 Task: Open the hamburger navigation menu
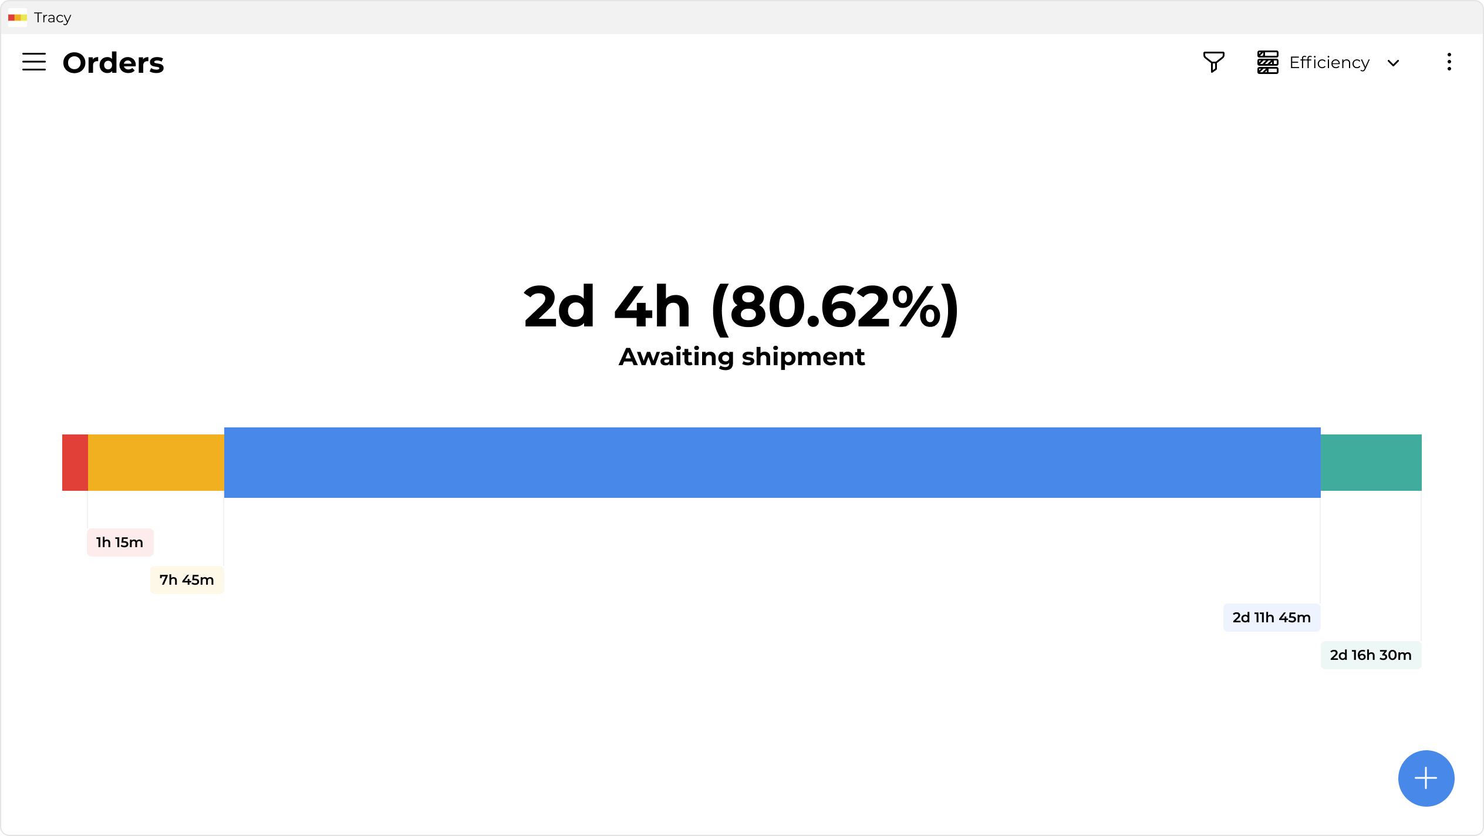click(x=34, y=62)
